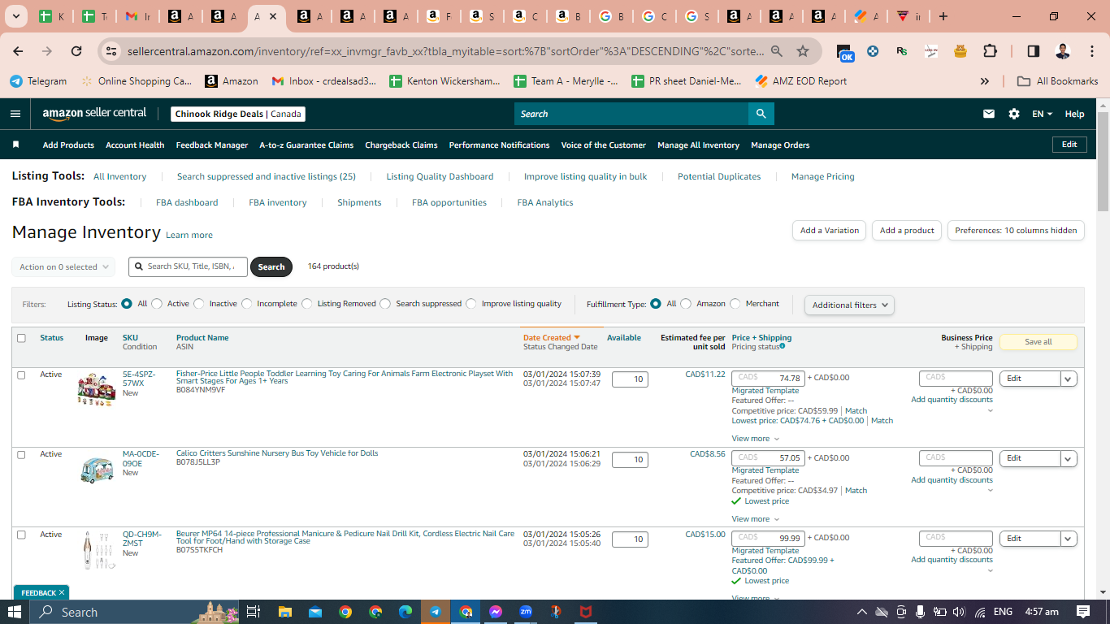This screenshot has height=624, width=1110.
Task: Open Edit dropdown arrow for Beurer MP64 row
Action: click(1069, 539)
